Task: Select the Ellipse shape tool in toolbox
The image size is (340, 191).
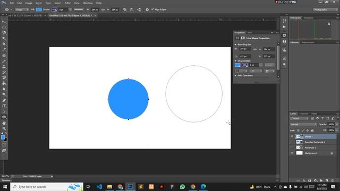Action: [4, 117]
